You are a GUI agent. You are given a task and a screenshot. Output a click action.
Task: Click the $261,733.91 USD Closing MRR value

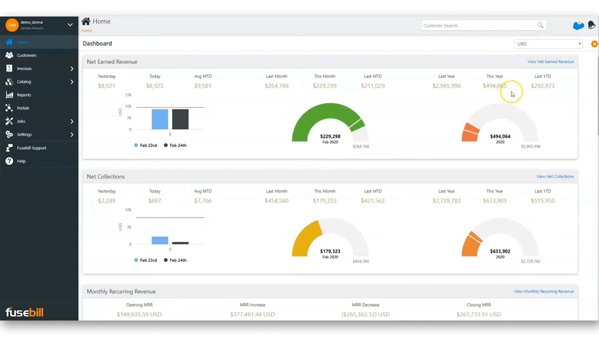(479, 314)
